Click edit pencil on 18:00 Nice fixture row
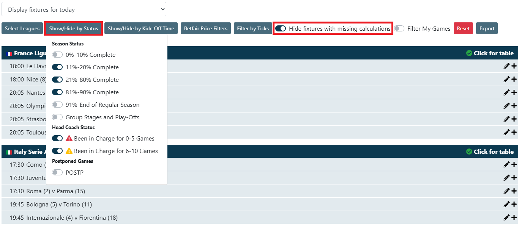Viewport: 519px width, 225px height. tap(506, 80)
